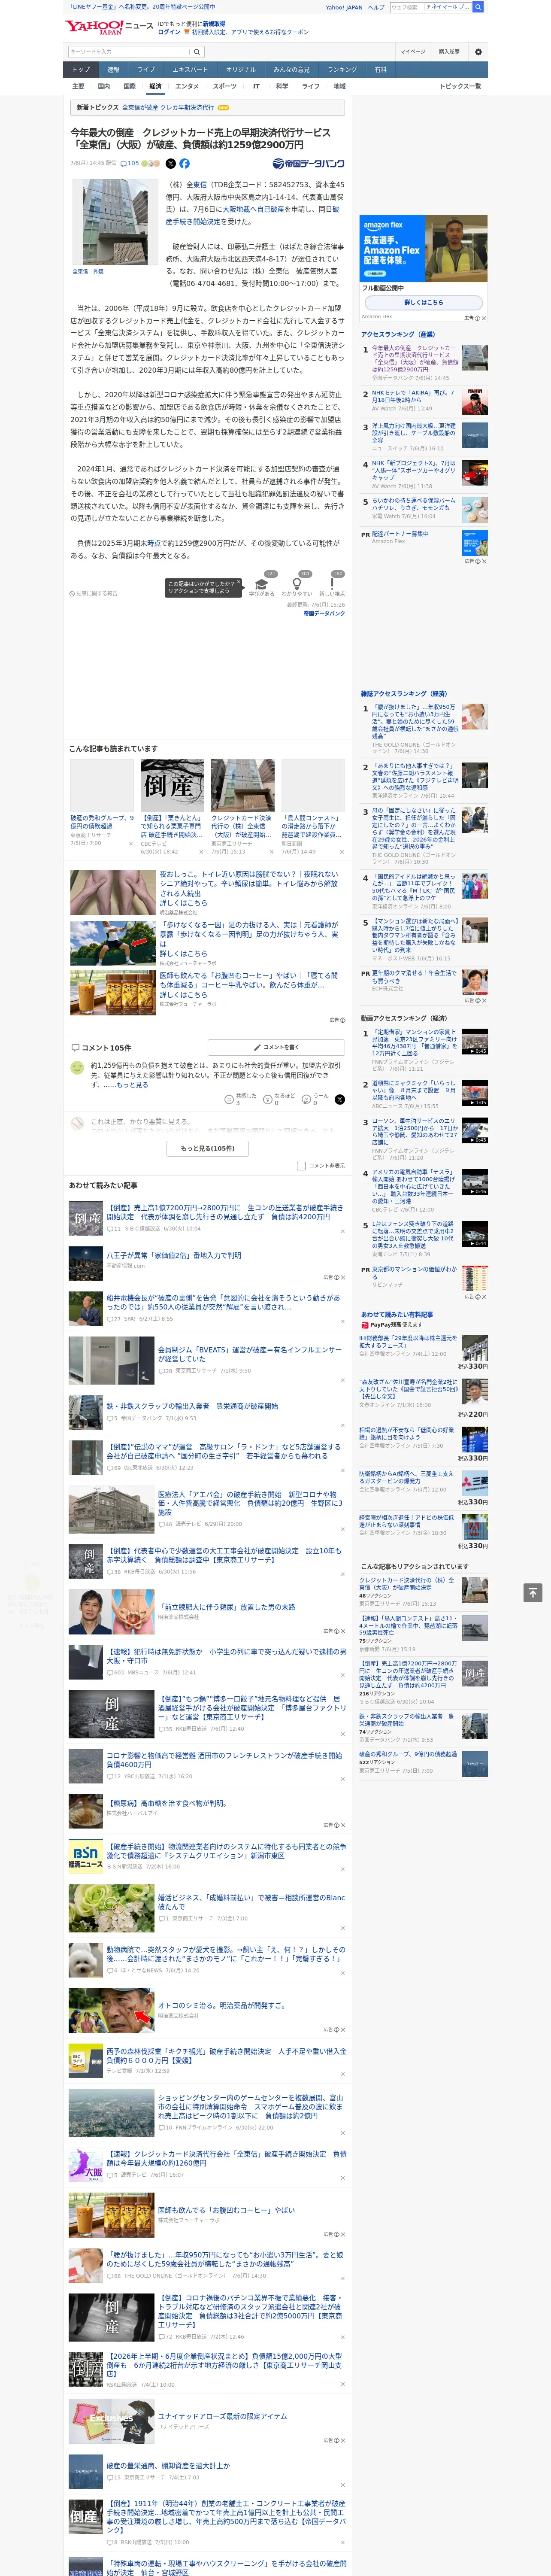Open 鉄・非鉄スクラップの輸出入業者 article
This screenshot has width=551, height=2576.
[x=192, y=1406]
